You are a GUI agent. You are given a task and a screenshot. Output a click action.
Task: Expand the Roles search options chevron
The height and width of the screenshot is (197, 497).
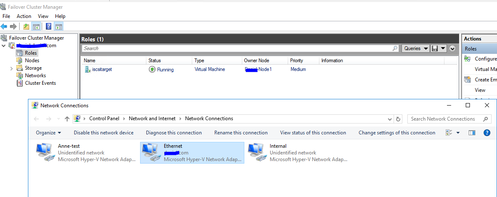452,48
